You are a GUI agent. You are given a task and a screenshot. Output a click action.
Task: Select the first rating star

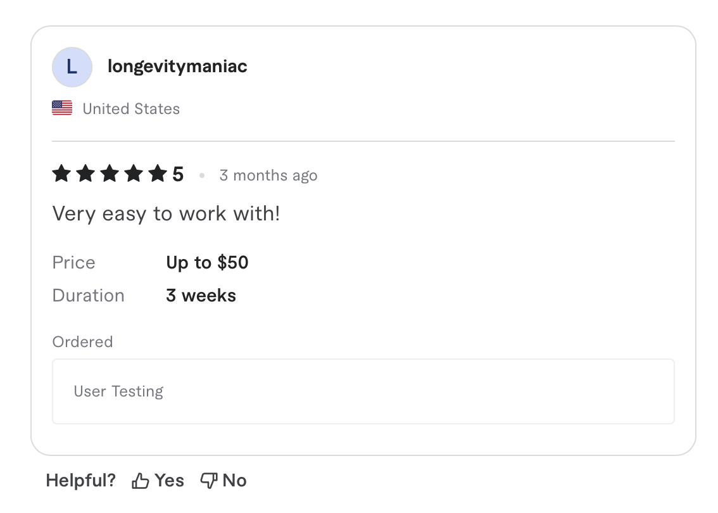pyautogui.click(x=61, y=173)
